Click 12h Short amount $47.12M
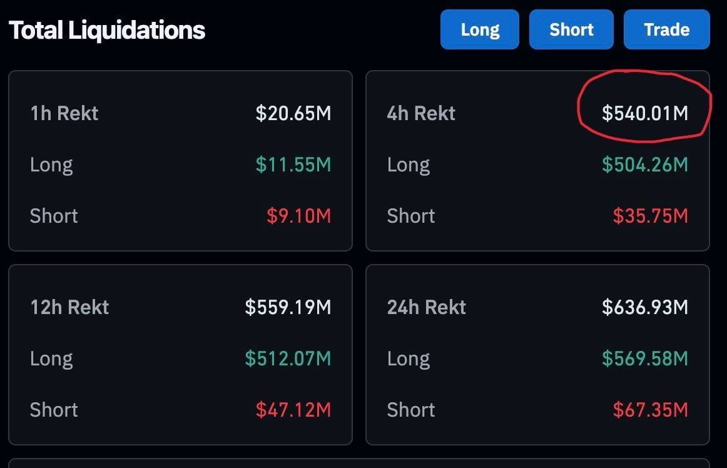 pyautogui.click(x=293, y=410)
